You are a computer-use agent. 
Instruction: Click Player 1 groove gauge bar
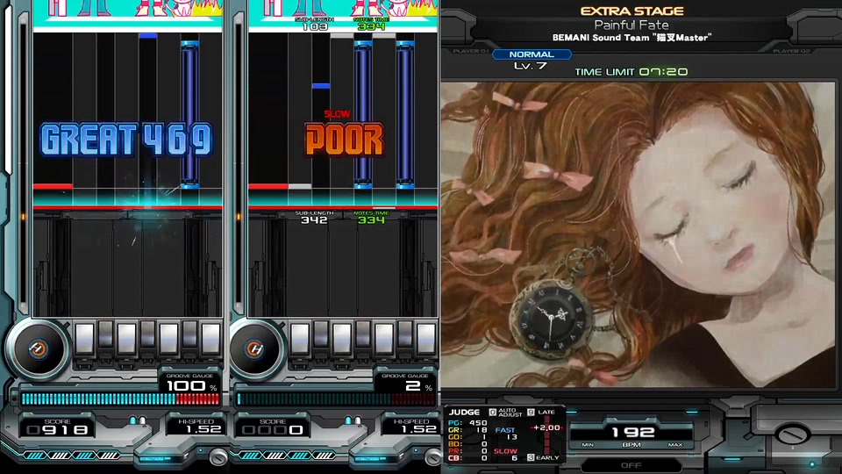point(120,399)
